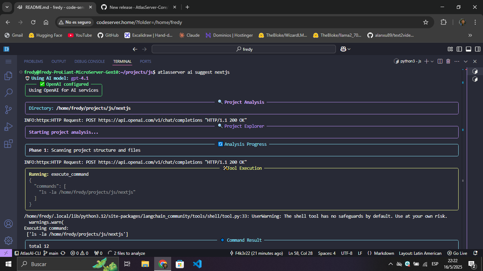483x271 pixels.
Task: Click AtlasAI-CLI repository in status bar
Action: [28, 253]
